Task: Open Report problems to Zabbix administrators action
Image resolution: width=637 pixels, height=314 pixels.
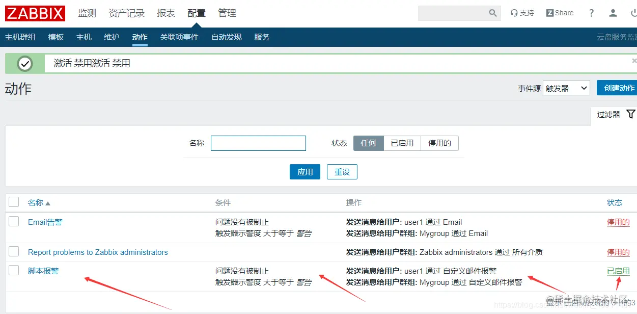Action: click(98, 252)
